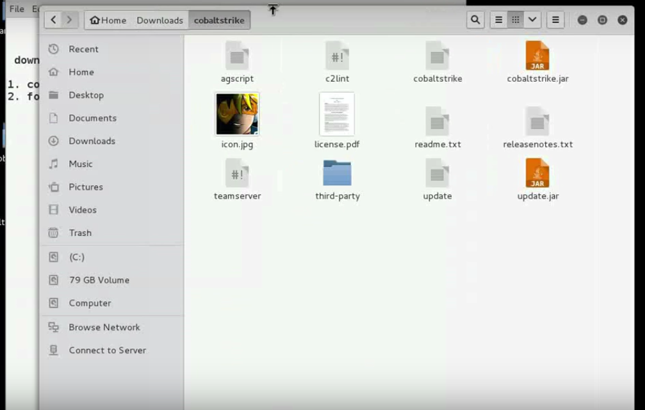The image size is (645, 410).
Task: Minimize the file manager window
Action: (582, 20)
